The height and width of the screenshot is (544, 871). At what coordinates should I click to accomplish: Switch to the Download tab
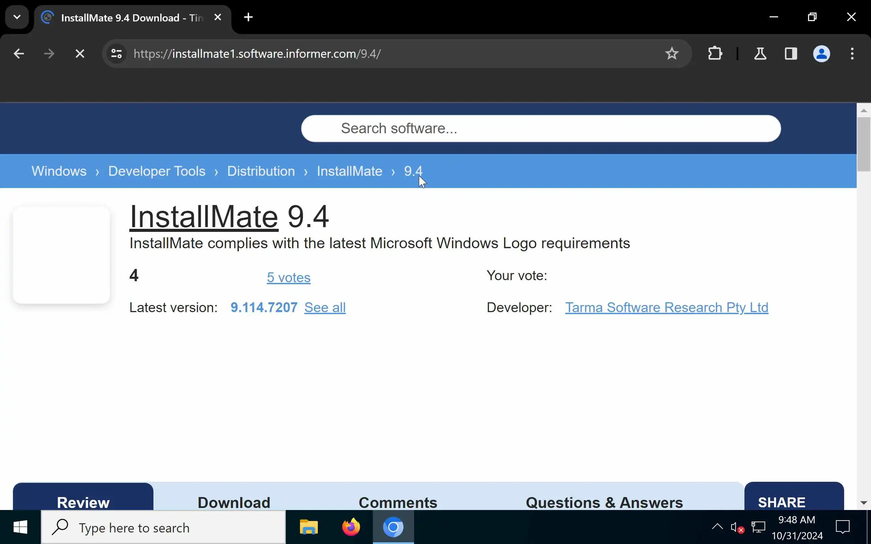coord(234,502)
